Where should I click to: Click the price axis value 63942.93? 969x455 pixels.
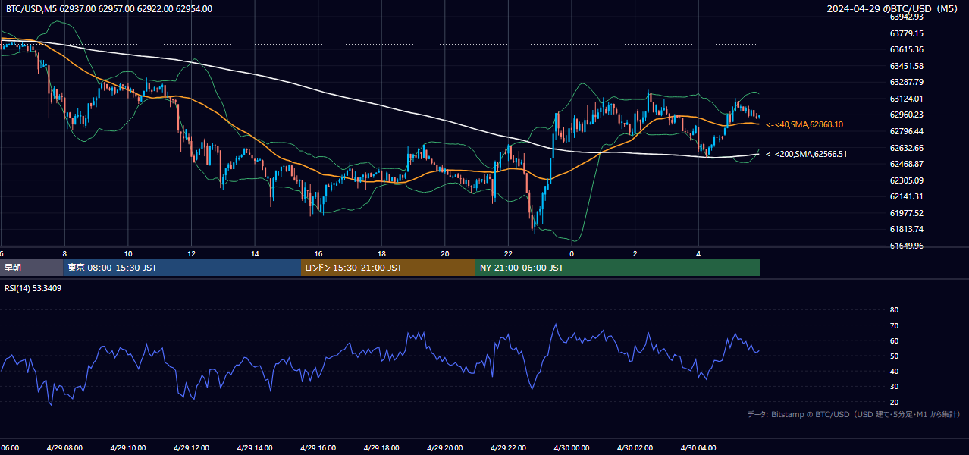point(906,17)
